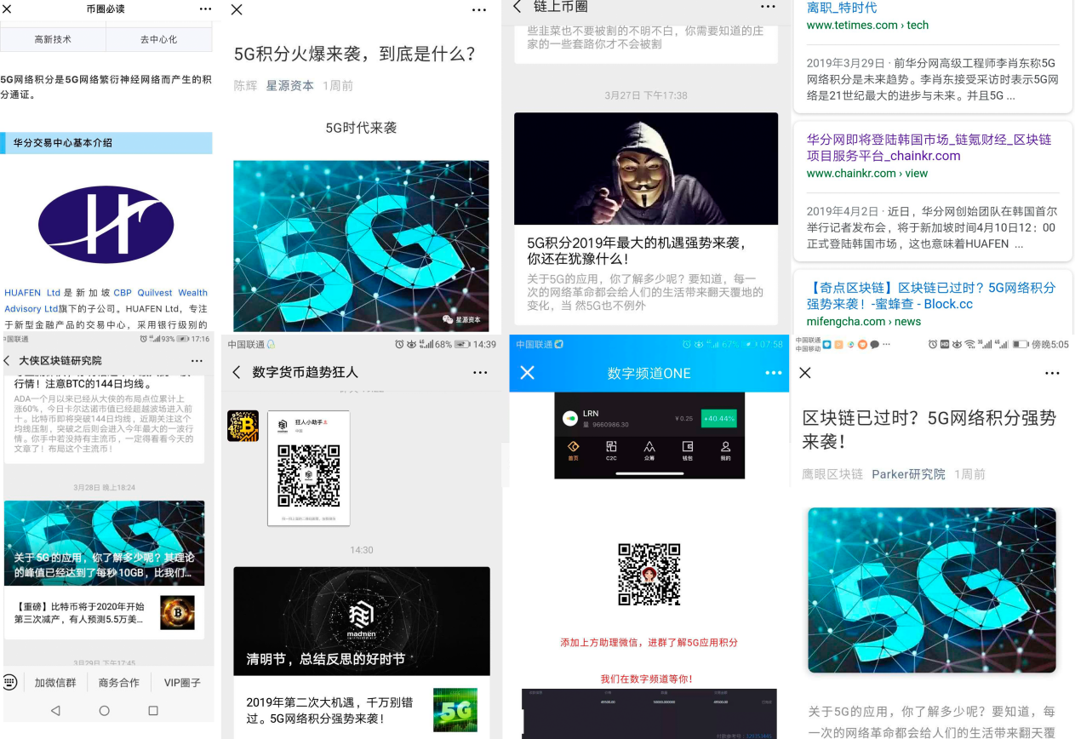The height and width of the screenshot is (739, 1075).
Task: Close the 数字频道ONE page
Action: tap(527, 373)
